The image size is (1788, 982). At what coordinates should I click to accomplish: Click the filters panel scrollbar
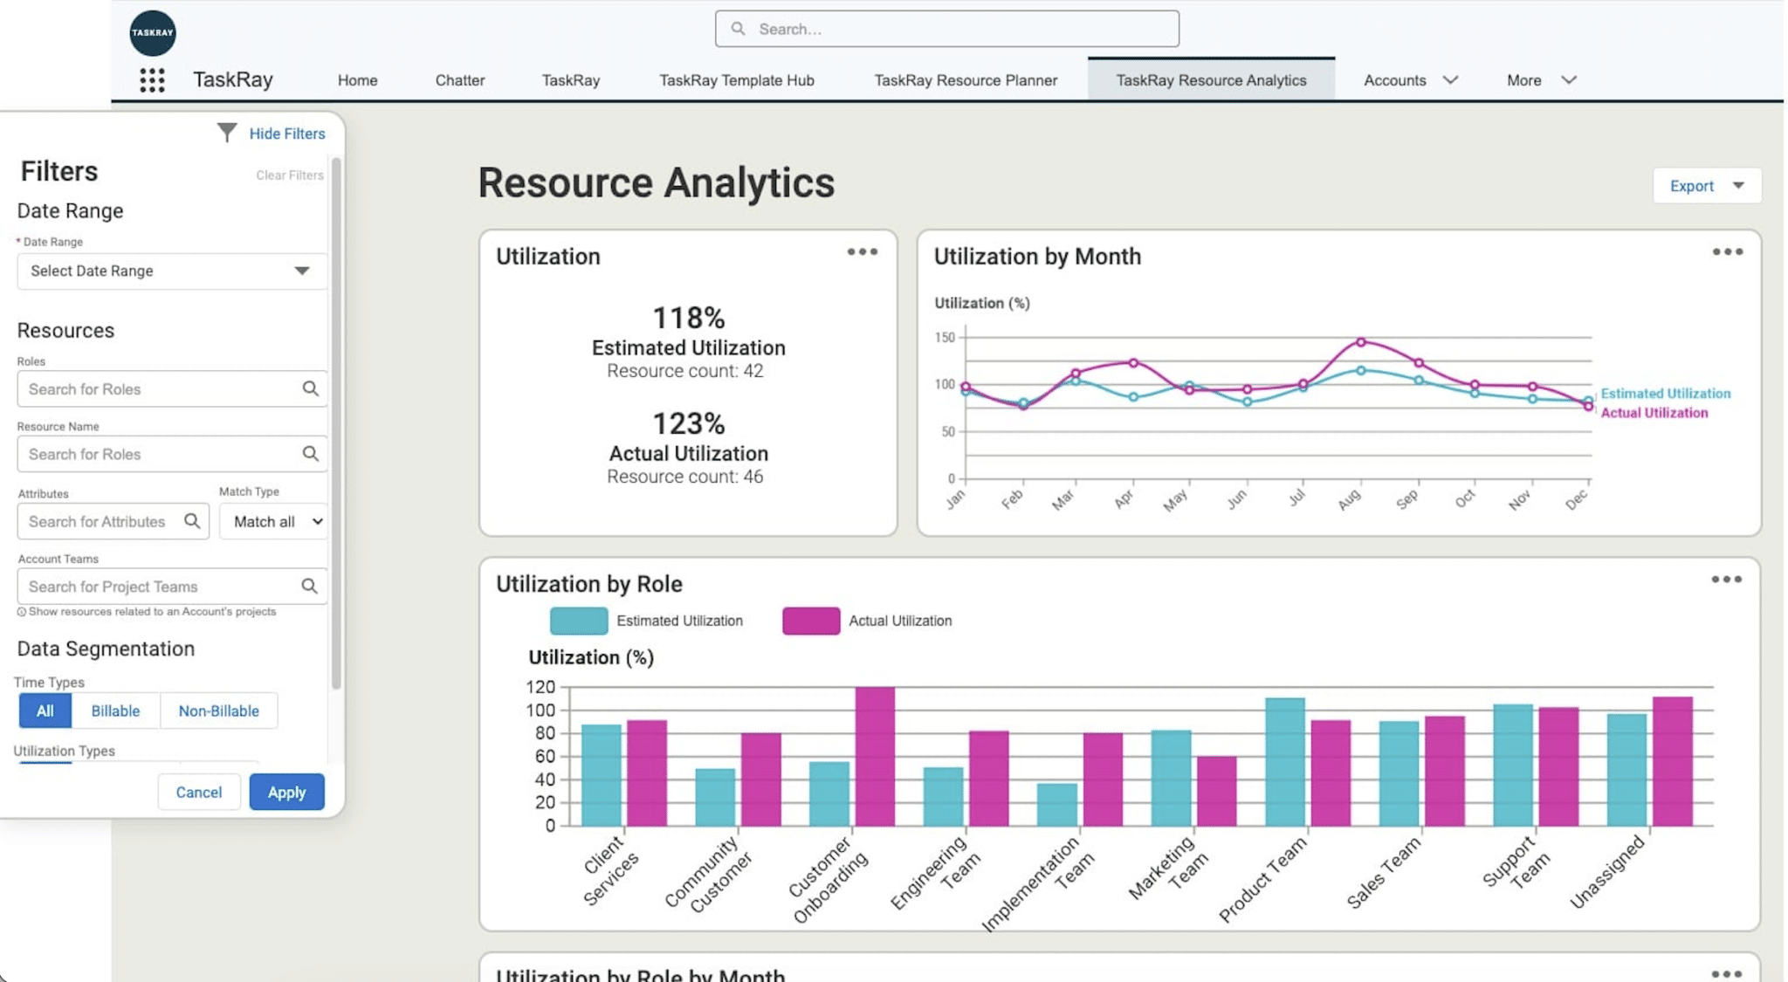coord(336,423)
